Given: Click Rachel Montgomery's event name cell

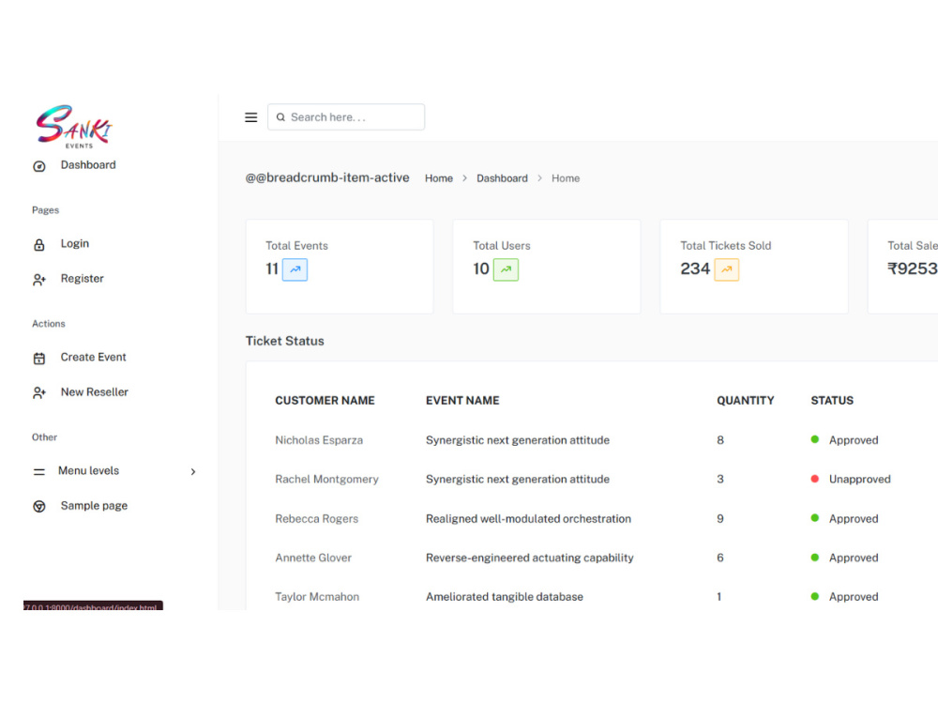Looking at the screenshot, I should (518, 480).
